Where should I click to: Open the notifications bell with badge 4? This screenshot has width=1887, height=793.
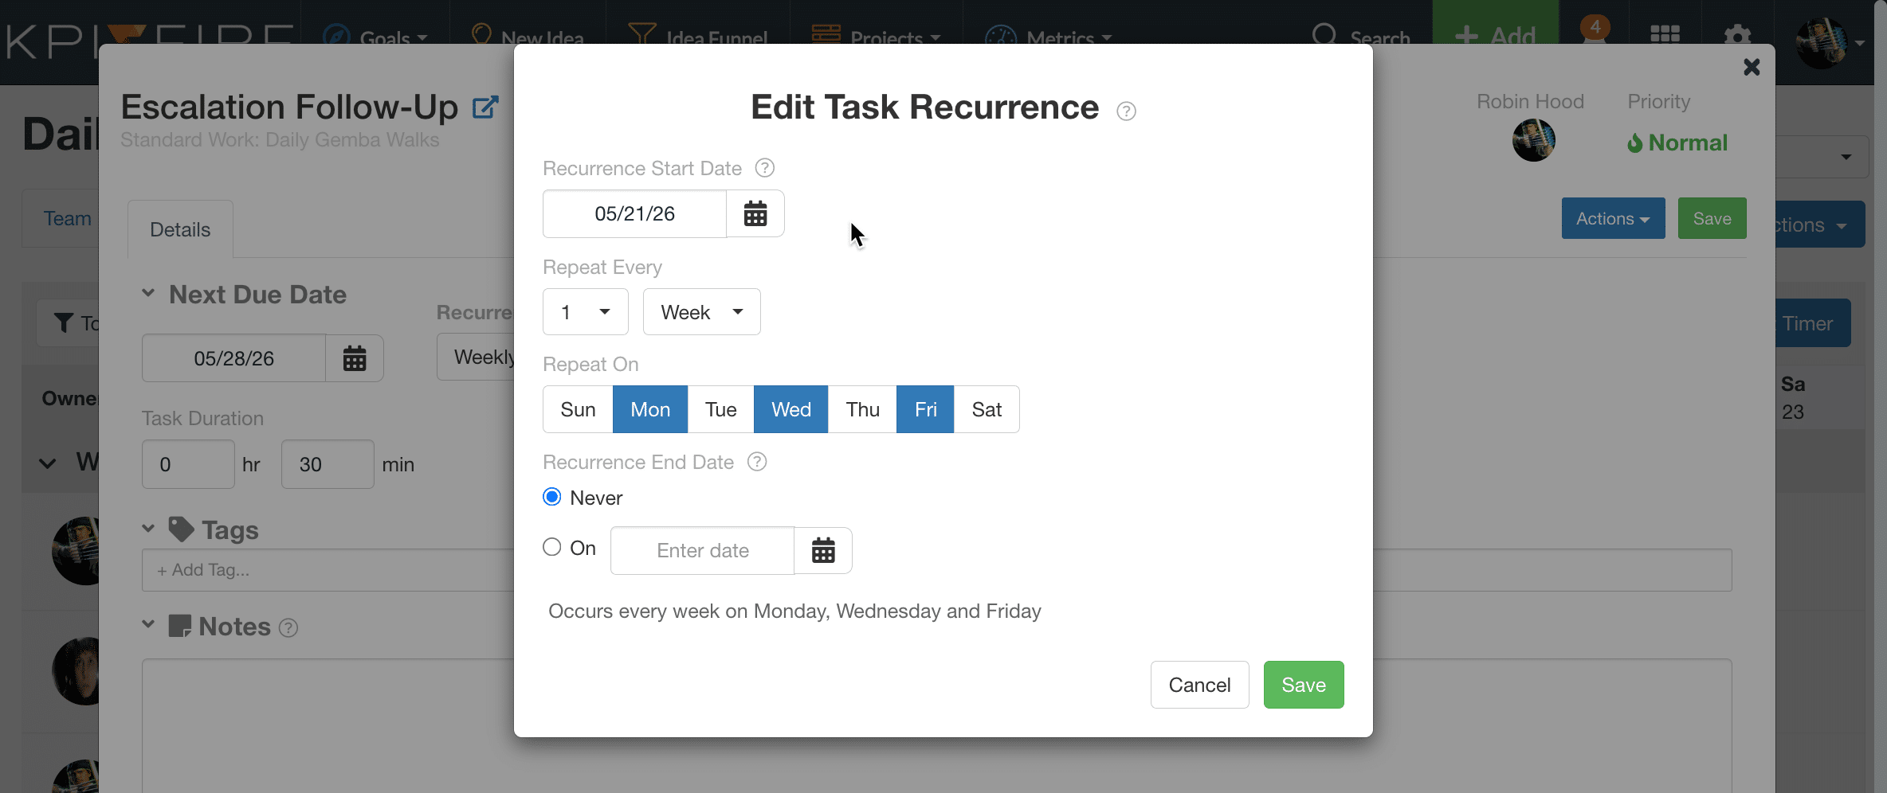coord(1595,30)
